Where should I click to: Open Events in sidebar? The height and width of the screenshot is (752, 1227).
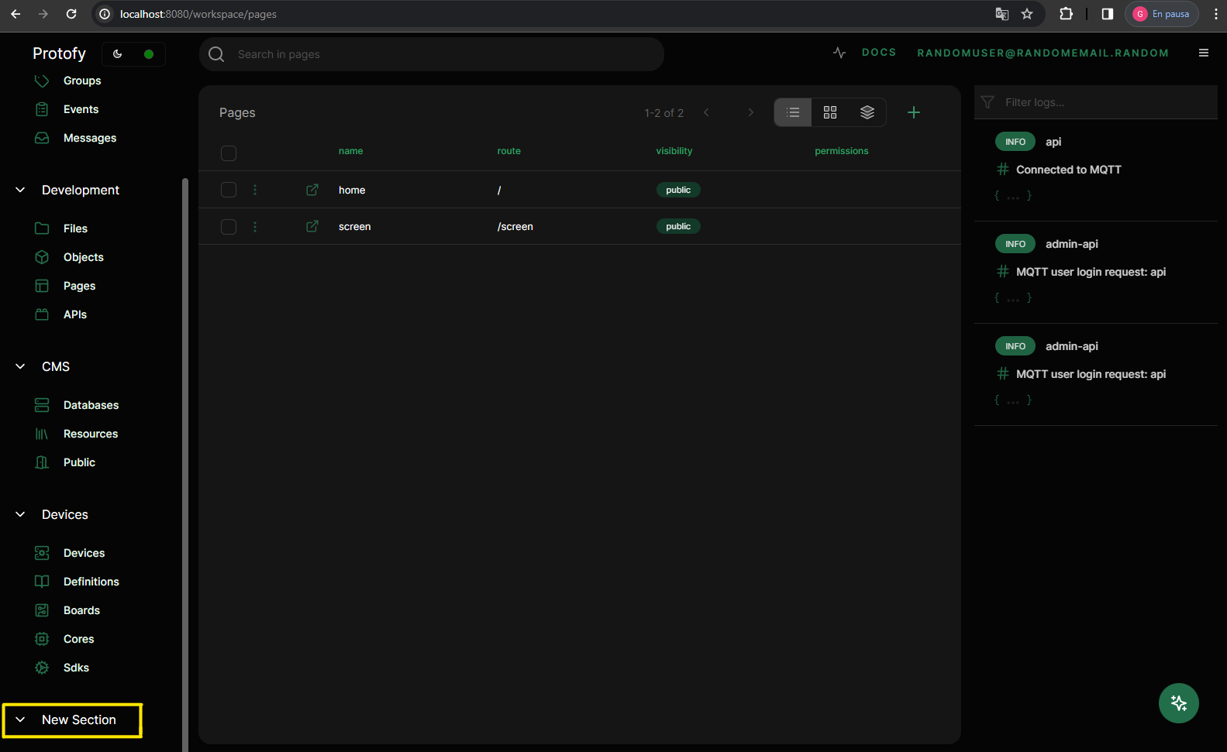(x=81, y=109)
